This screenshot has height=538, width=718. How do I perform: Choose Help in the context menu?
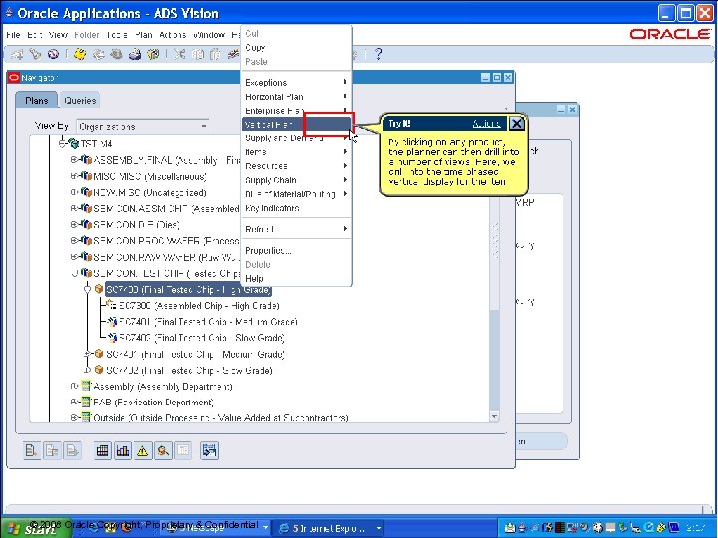(296, 278)
